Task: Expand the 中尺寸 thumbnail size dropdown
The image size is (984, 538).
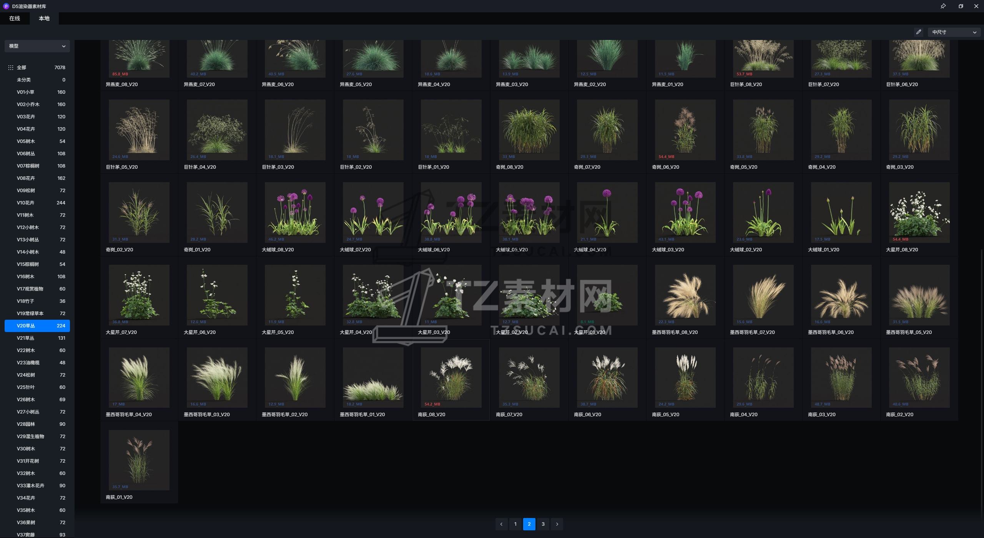Action: click(x=954, y=32)
